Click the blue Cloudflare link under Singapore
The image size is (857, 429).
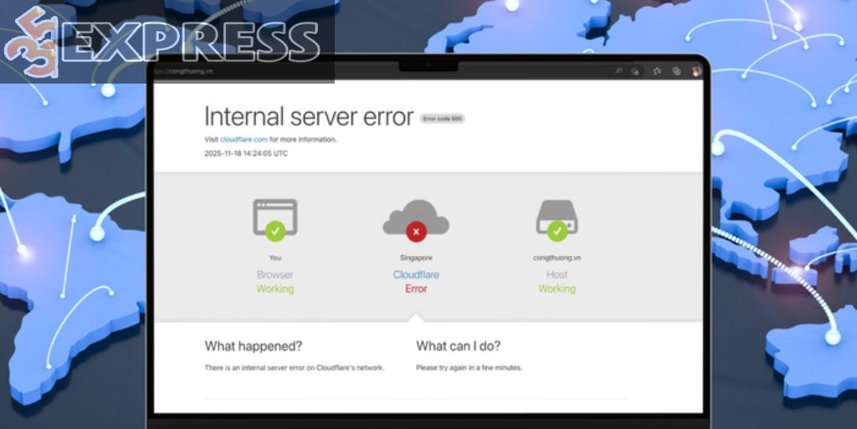click(416, 274)
